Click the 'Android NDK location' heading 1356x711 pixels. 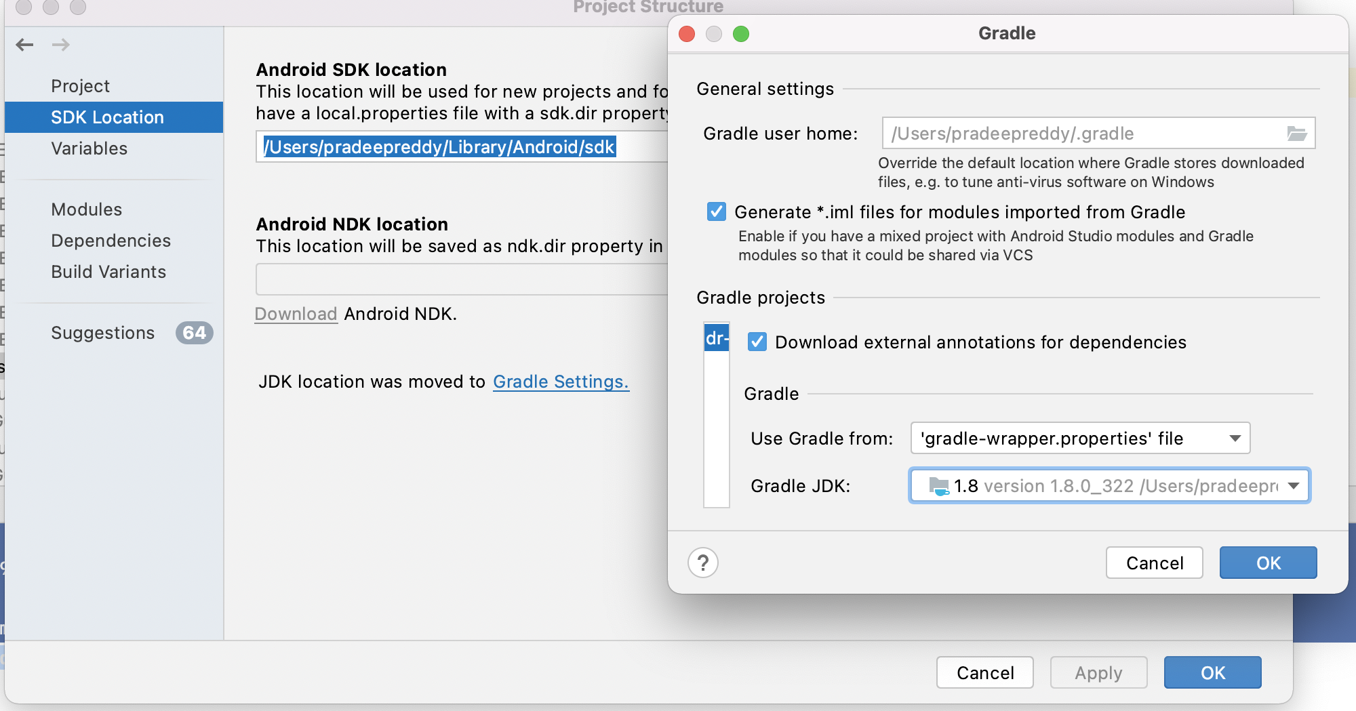352,224
